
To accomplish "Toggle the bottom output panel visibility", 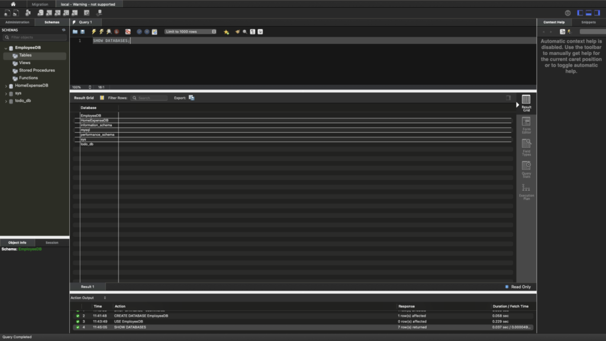I will coord(589,12).
